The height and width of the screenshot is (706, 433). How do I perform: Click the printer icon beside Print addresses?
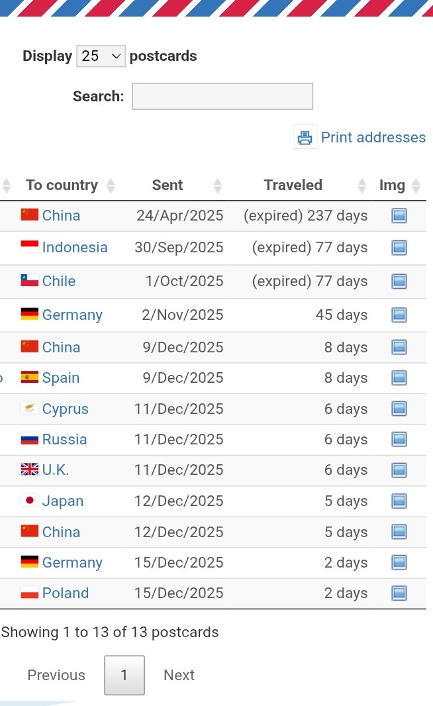point(305,138)
